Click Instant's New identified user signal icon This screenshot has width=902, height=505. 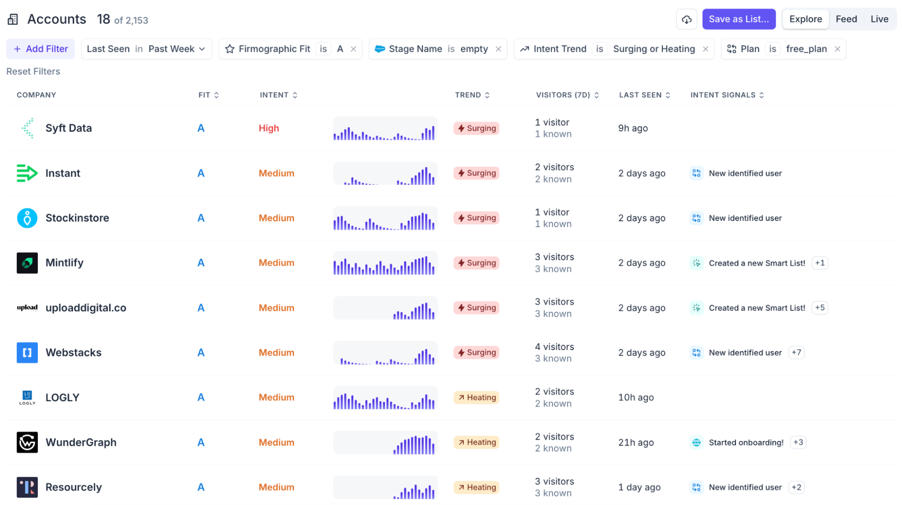click(x=696, y=173)
